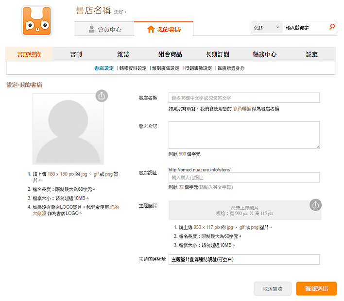Click the 取消重填 button

273,289
